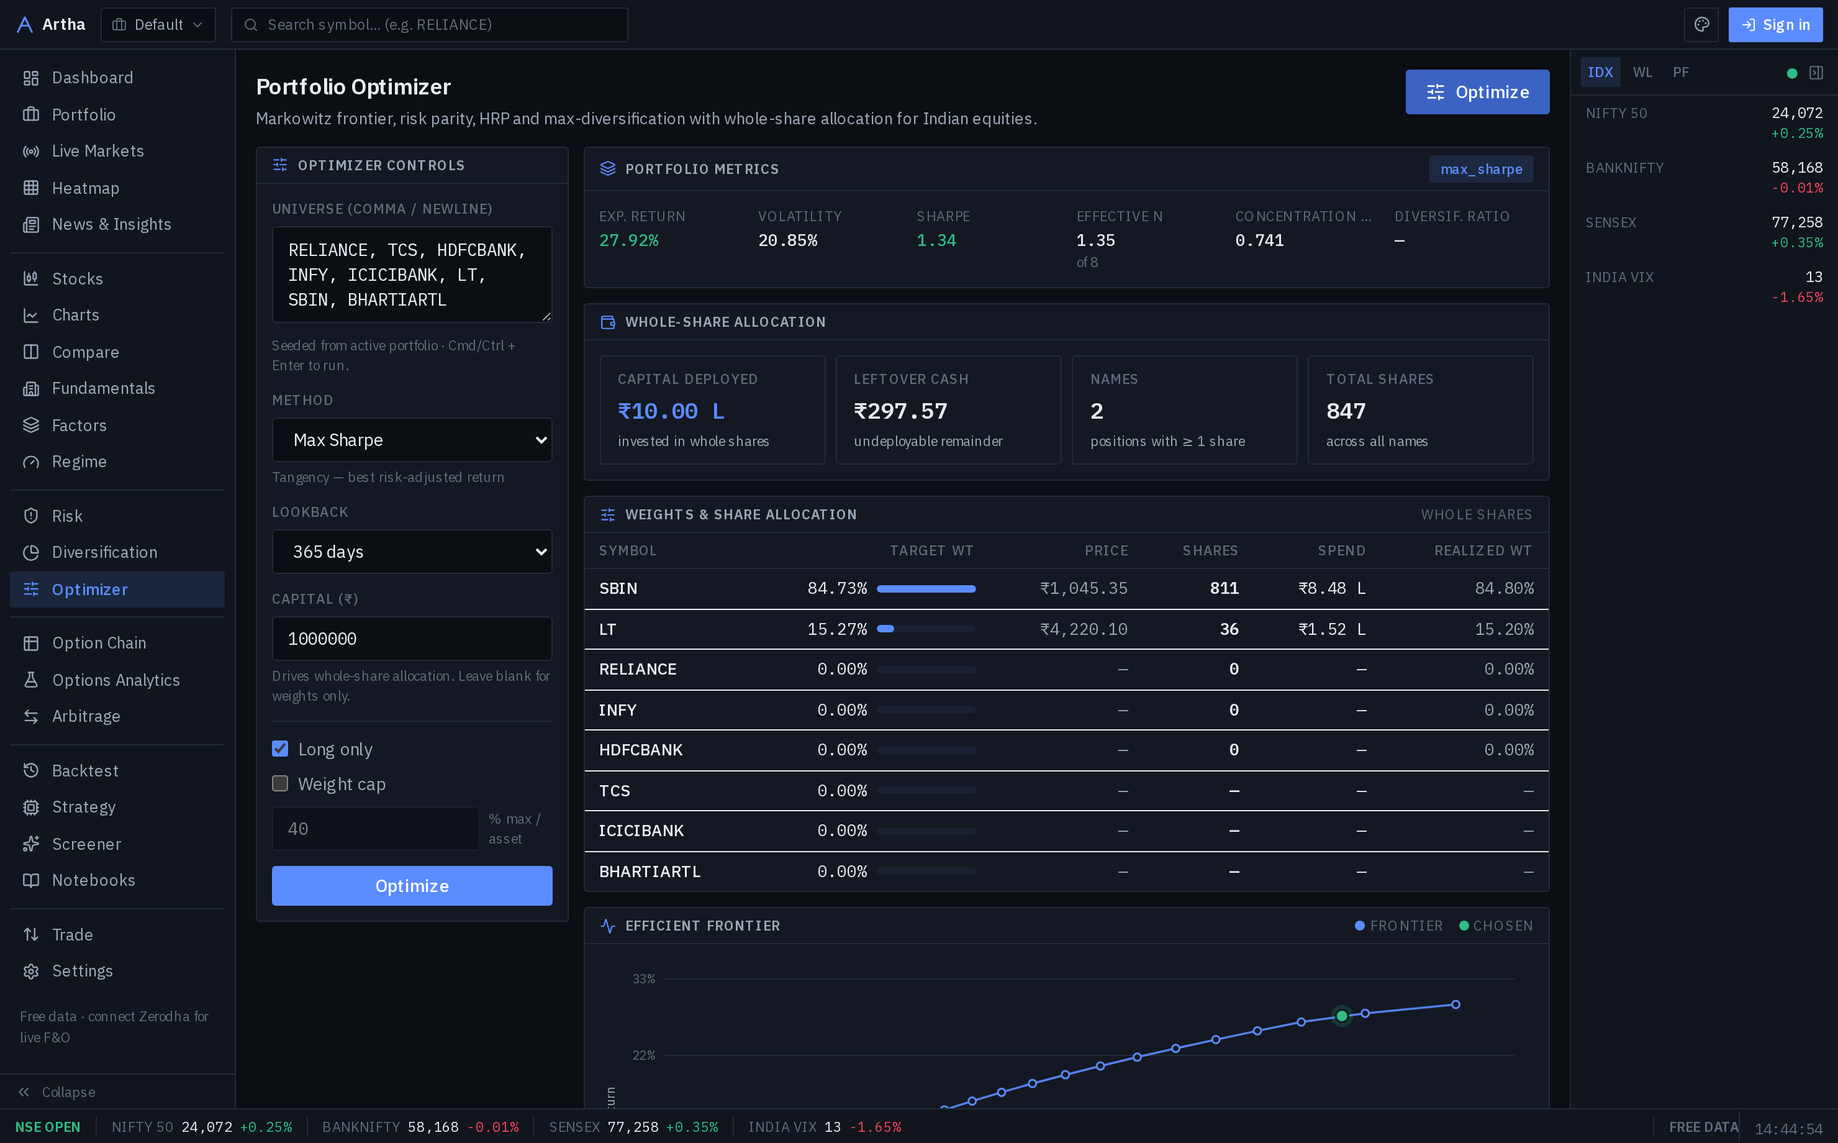Collapse the right index panel icon
The width and height of the screenshot is (1838, 1143).
(1816, 73)
